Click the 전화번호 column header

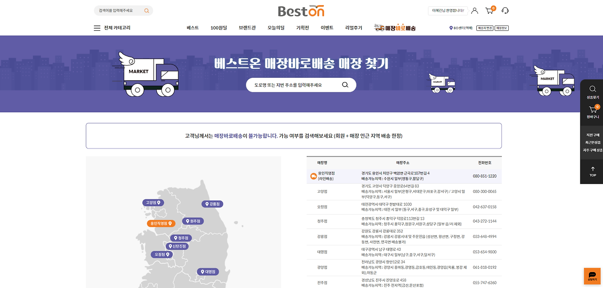[485, 163]
